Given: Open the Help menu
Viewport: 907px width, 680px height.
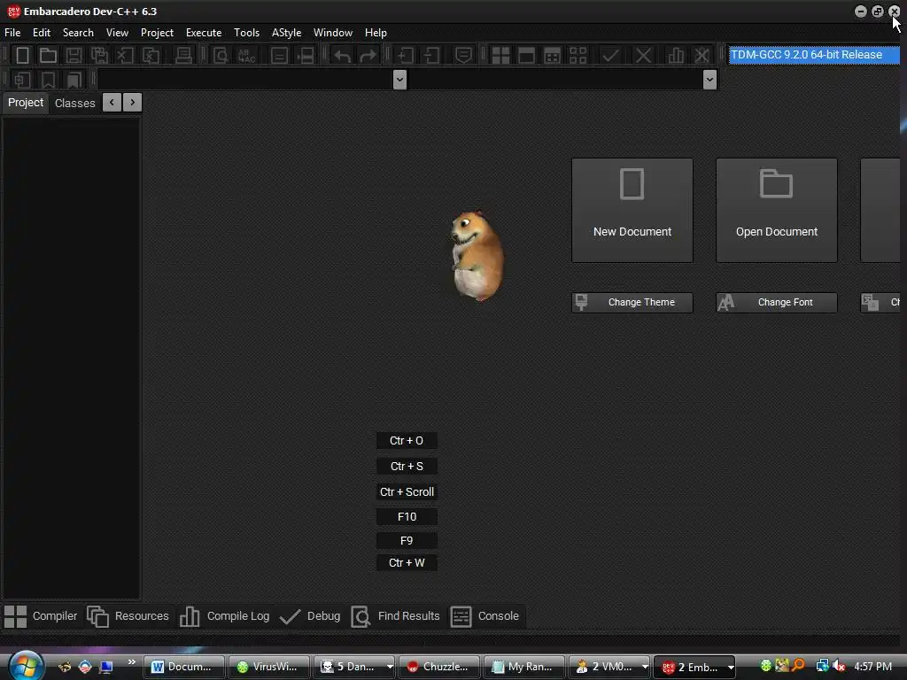Looking at the screenshot, I should click(376, 33).
